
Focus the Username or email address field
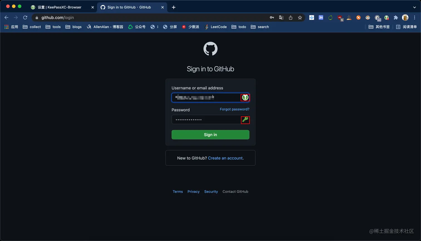210,97
